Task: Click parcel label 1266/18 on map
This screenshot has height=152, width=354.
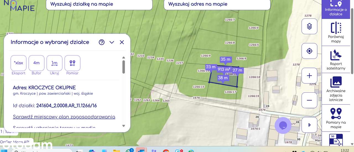Action: (255, 77)
